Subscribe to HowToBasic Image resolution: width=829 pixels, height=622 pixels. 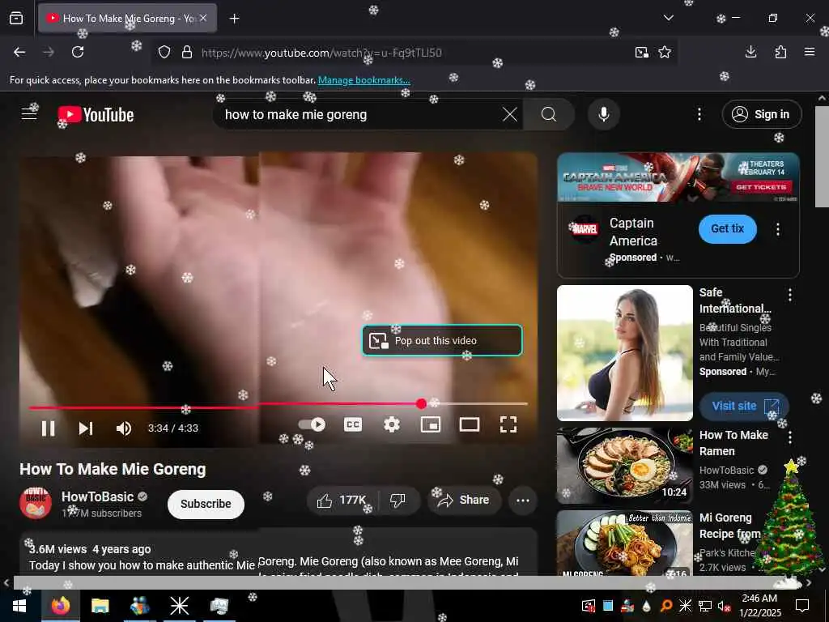(x=206, y=504)
